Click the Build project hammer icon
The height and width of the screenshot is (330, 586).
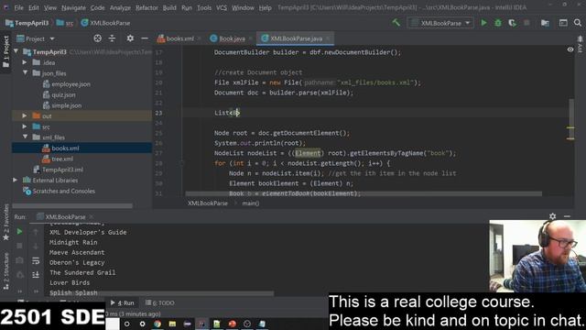396,23
